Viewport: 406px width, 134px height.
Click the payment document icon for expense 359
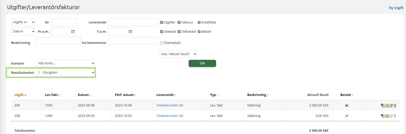382,105
